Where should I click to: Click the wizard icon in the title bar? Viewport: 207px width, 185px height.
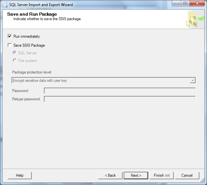tap(5, 5)
